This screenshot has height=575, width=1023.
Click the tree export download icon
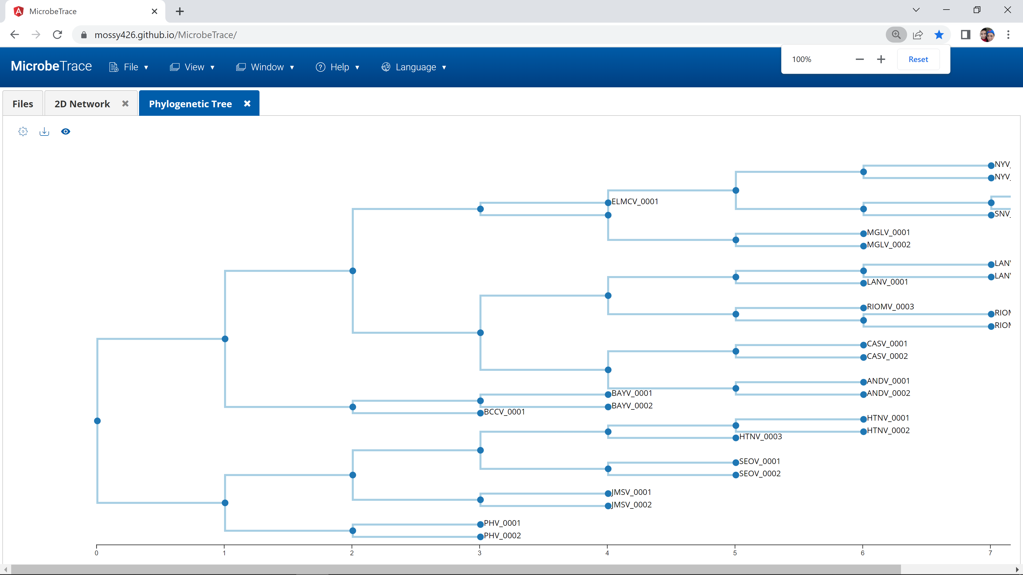click(44, 131)
